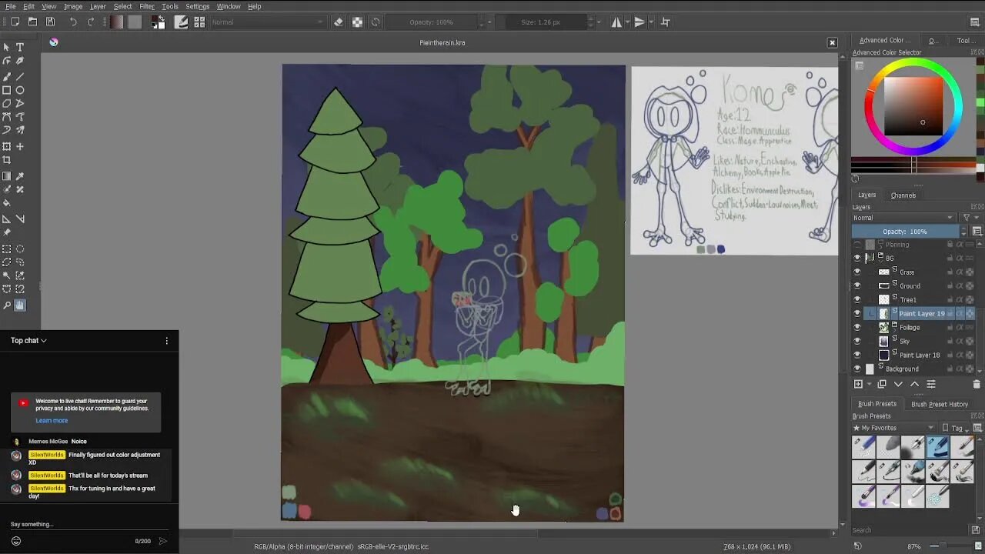Viewport: 985px width, 554px height.
Task: Open add layer type dropdown arrow
Action: pyautogui.click(x=870, y=384)
